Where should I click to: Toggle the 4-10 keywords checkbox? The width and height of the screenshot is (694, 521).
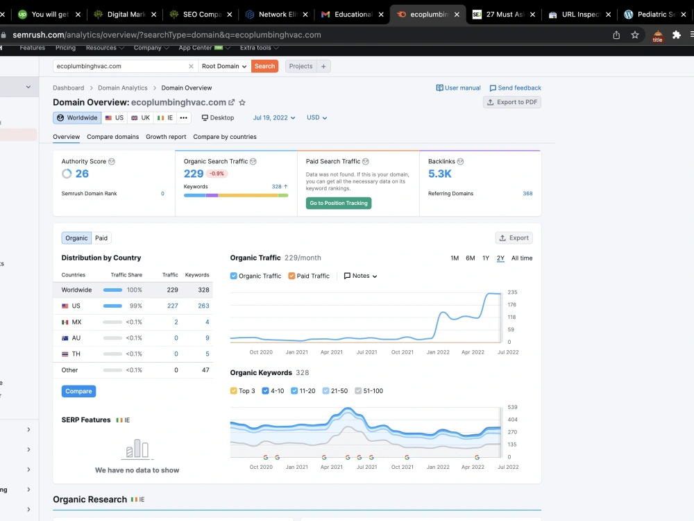point(266,390)
